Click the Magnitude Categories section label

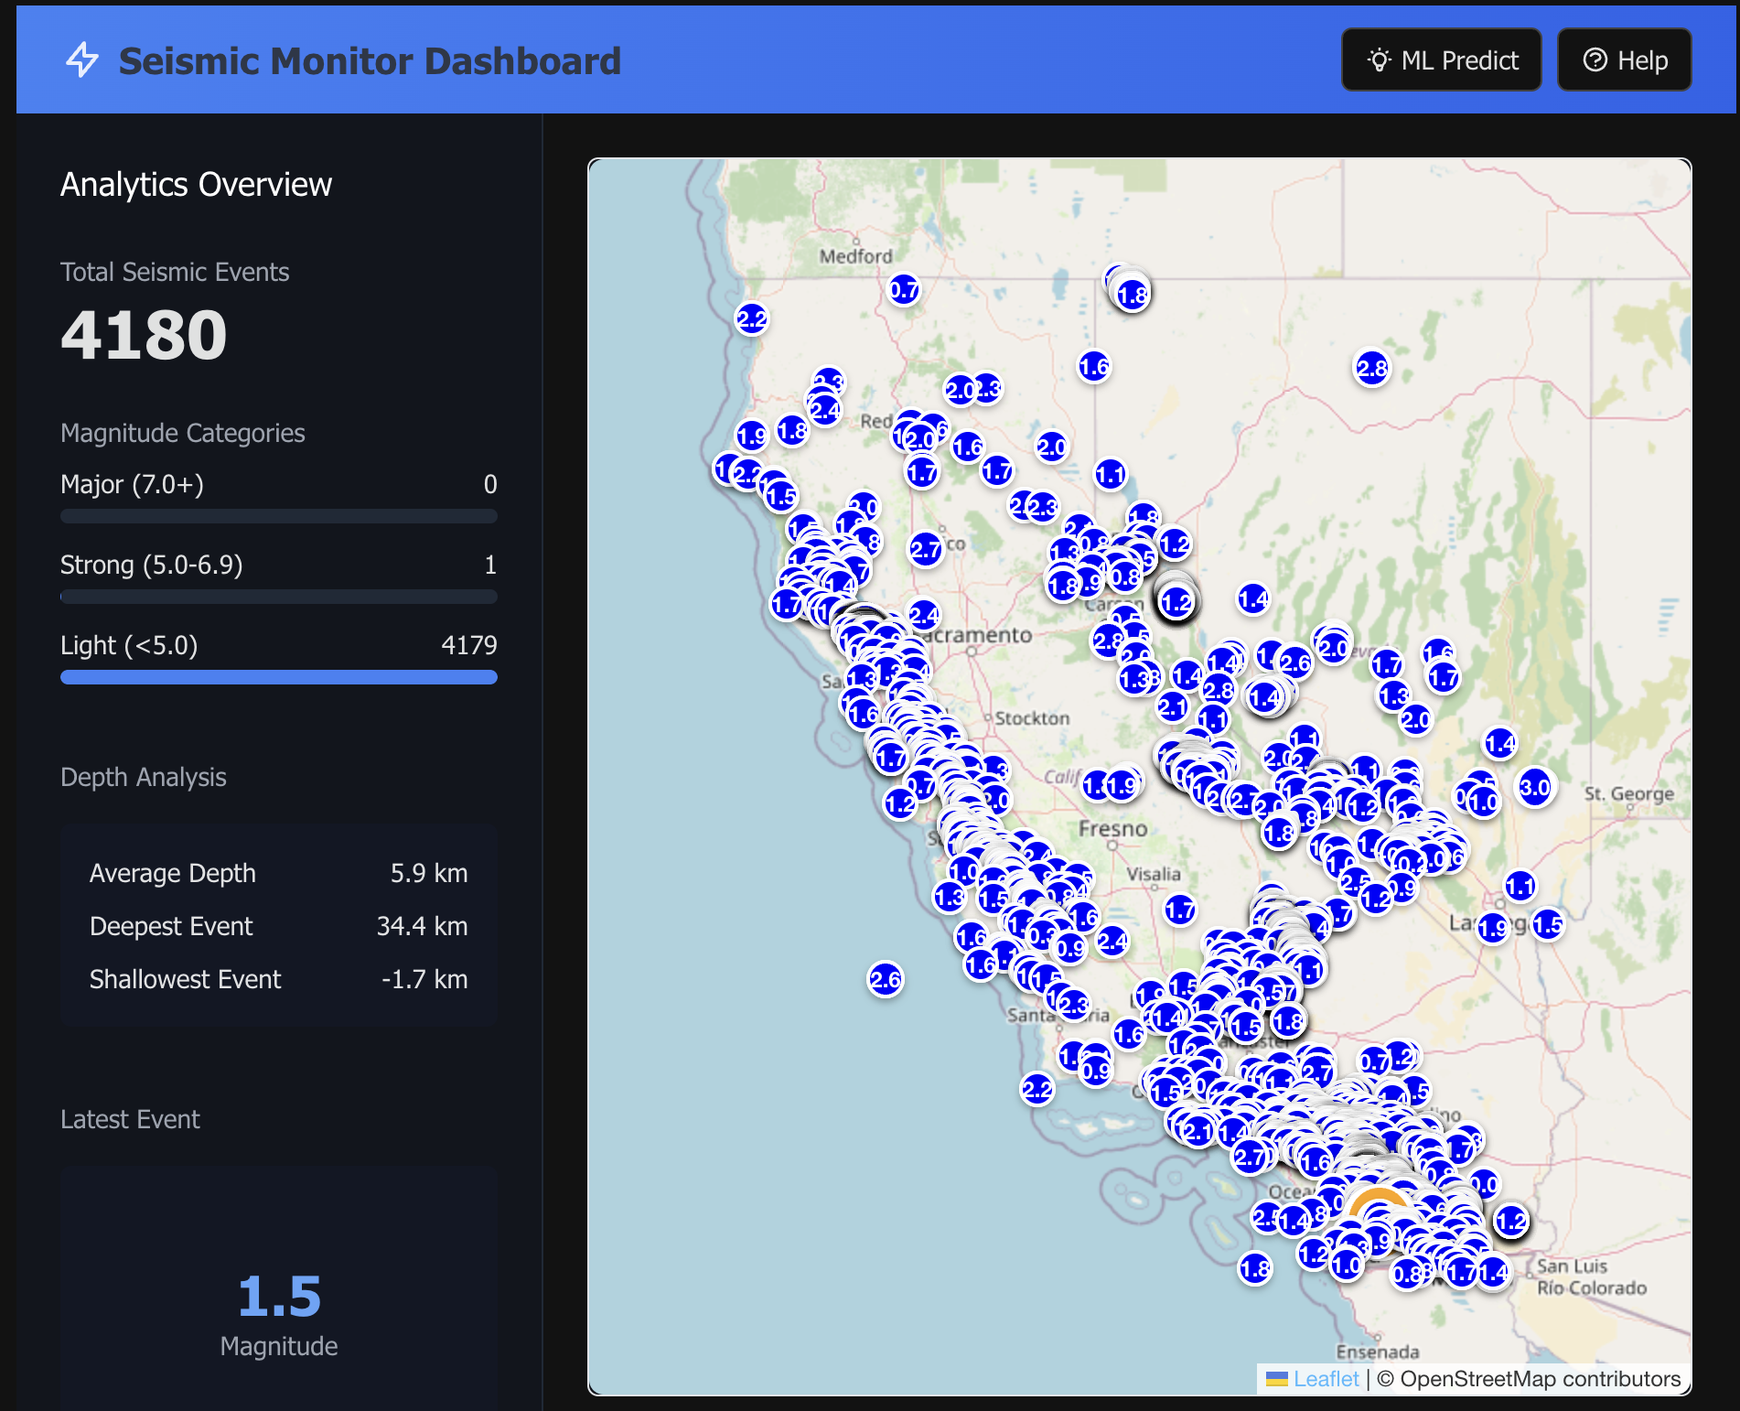coord(183,433)
